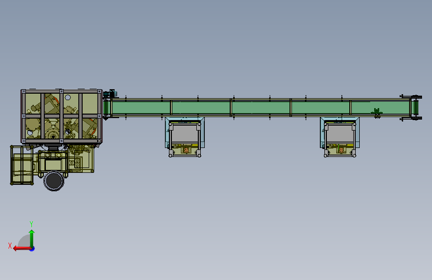
Task: Click the red X axis arrow of triad
Action: [22, 249]
